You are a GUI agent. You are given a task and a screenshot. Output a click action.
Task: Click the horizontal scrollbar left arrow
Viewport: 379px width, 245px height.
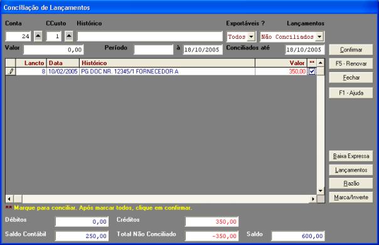point(9,199)
